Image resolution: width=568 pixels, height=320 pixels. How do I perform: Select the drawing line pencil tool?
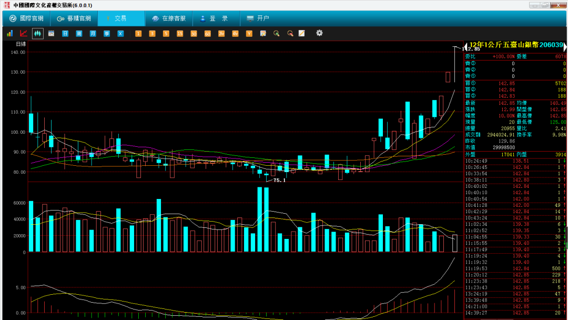pos(302,33)
